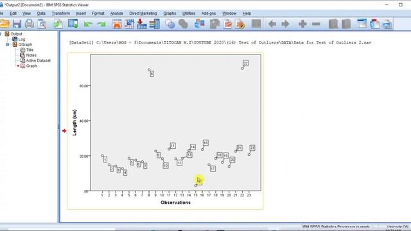Save the output with the floppy disk icon

(17, 24)
